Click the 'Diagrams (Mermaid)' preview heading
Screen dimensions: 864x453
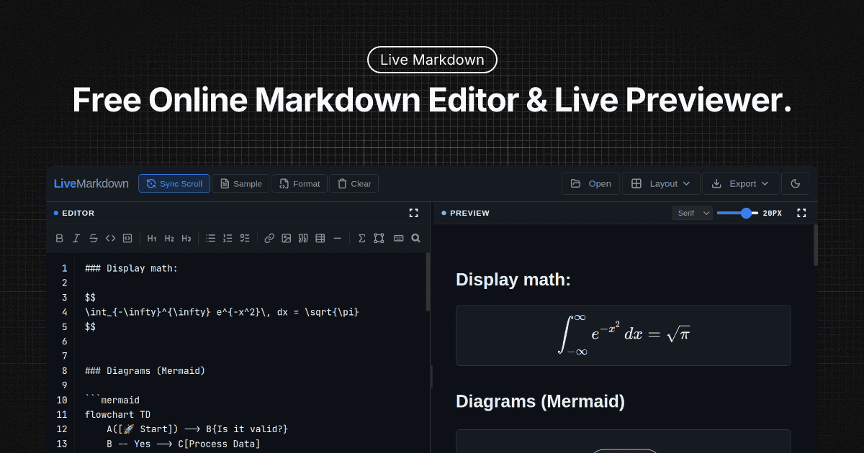point(540,401)
